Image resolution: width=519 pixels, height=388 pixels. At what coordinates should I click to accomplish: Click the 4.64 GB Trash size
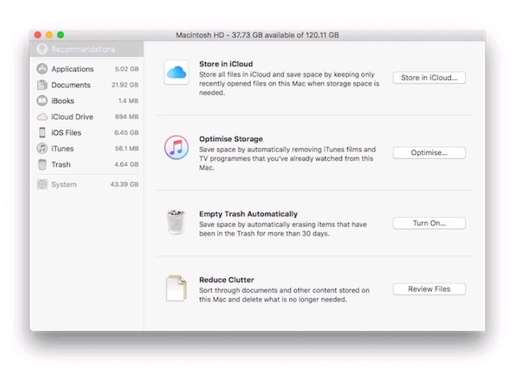pos(127,165)
